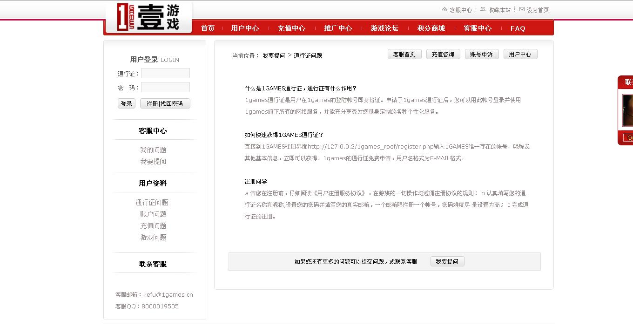Screen dimensions: 633x327
Task: Click the 账号申诉 button
Action: click(x=482, y=54)
